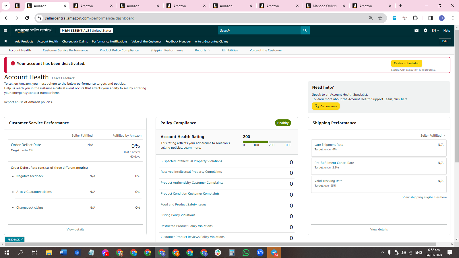Open the Chrome side panel icon
459x258 pixels.
click(x=431, y=18)
